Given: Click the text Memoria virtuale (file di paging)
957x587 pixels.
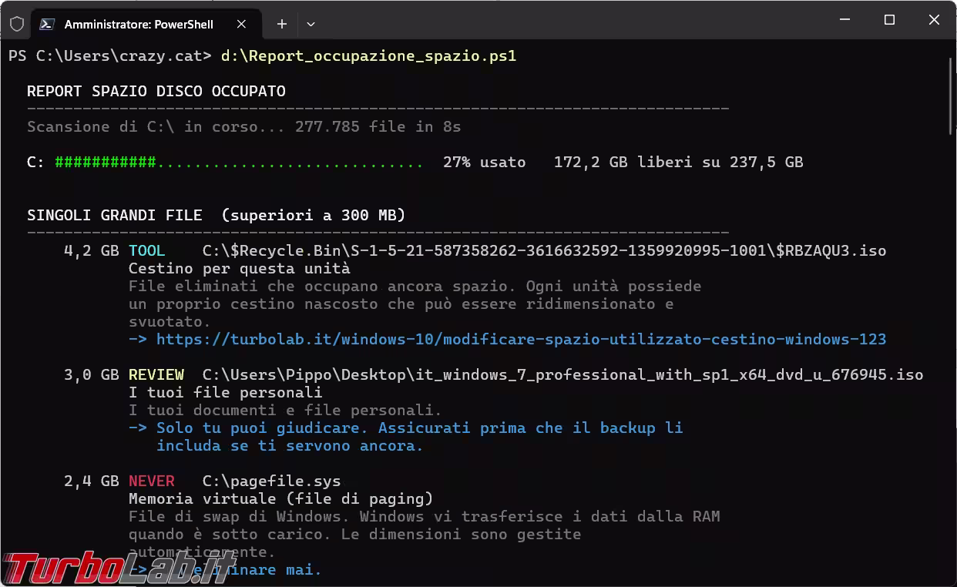Looking at the screenshot, I should (x=281, y=498).
